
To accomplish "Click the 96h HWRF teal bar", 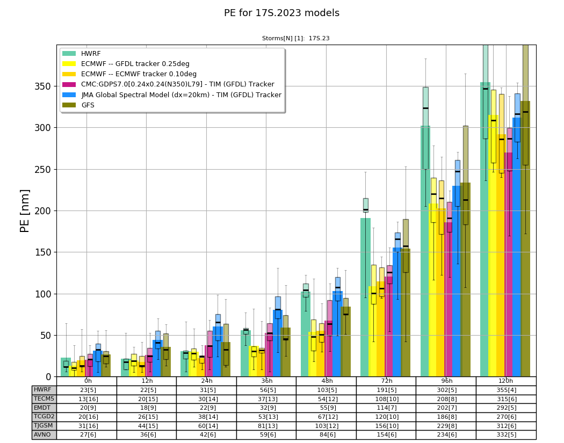I will pyautogui.click(x=425, y=251).
